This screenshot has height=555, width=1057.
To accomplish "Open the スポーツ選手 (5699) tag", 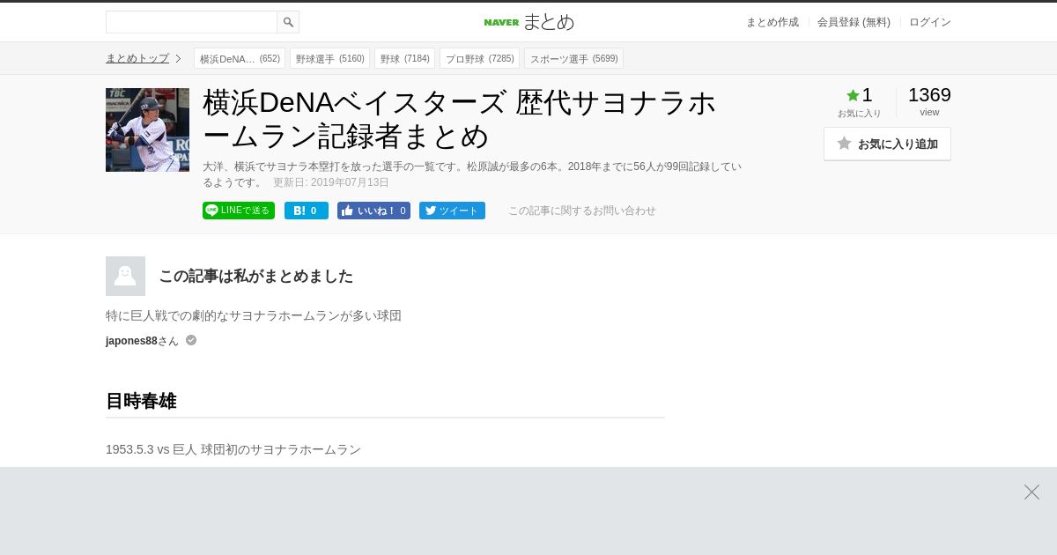I will click(x=573, y=59).
